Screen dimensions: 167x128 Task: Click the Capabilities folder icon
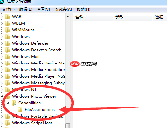pyautogui.click(x=14, y=103)
